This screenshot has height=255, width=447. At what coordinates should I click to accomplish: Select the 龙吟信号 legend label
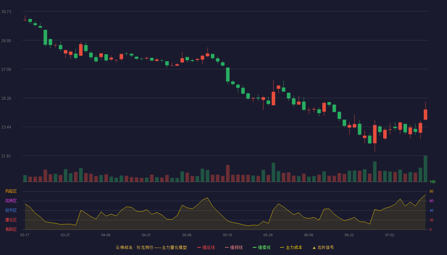[x=326, y=247]
